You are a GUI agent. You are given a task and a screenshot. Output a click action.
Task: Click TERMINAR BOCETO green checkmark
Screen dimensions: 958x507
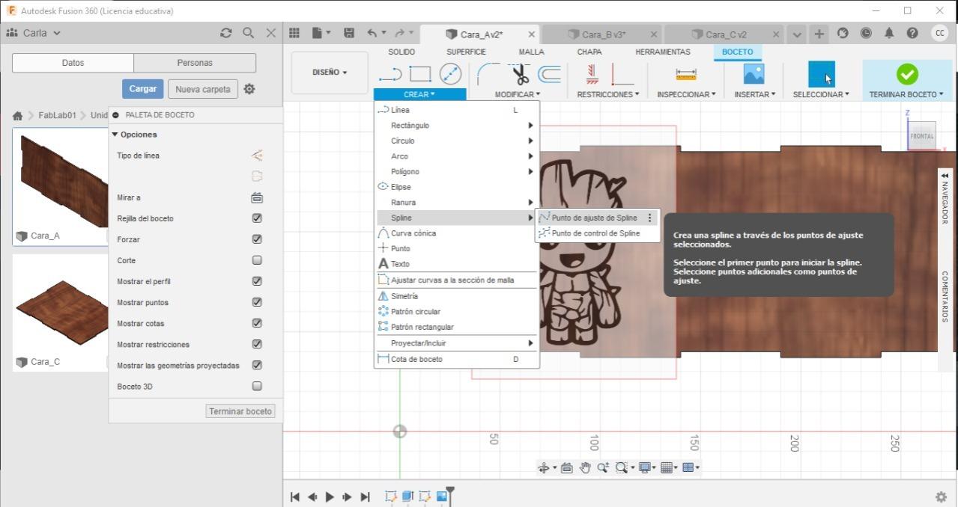[907, 73]
